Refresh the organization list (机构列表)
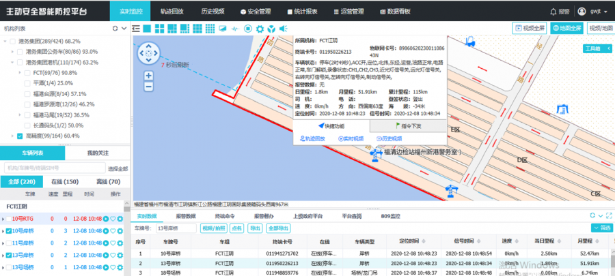The width and height of the screenshot is (615, 276). click(x=115, y=29)
